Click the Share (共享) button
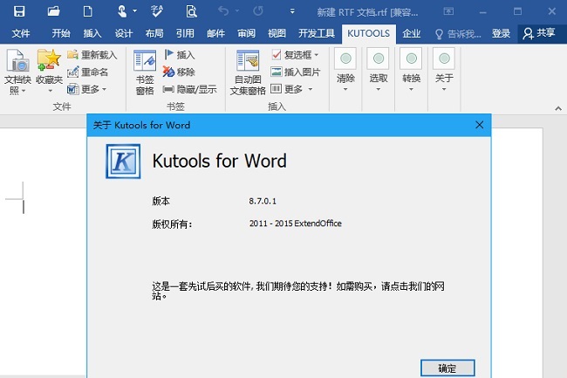Screen dimensions: 567x378 pyautogui.click(x=539, y=33)
